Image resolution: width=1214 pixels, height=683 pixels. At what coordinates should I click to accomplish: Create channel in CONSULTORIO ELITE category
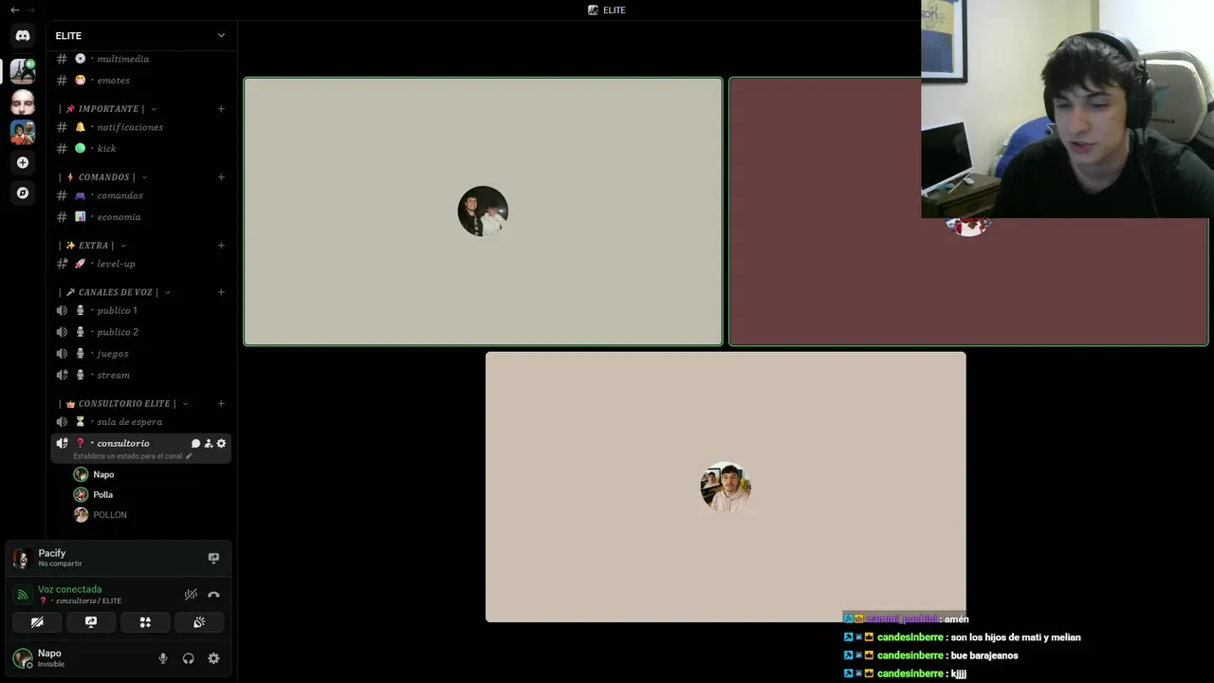(x=221, y=404)
